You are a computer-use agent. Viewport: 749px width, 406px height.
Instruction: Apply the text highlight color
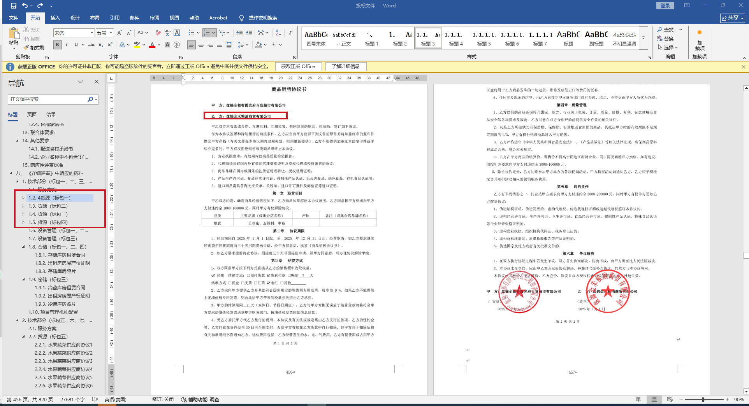tap(137, 45)
